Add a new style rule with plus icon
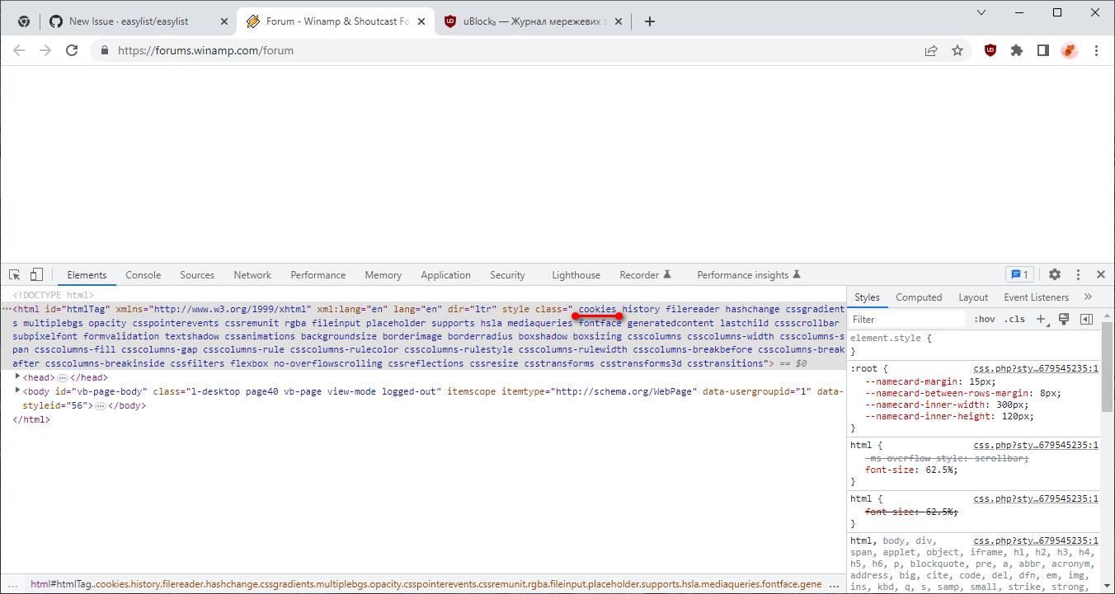This screenshot has height=594, width=1115. tap(1041, 318)
